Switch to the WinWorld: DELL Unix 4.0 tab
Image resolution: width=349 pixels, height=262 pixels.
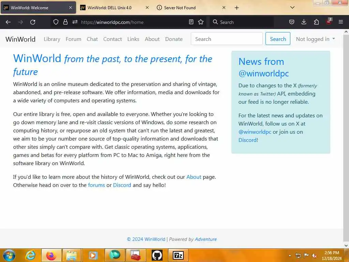pos(115,8)
